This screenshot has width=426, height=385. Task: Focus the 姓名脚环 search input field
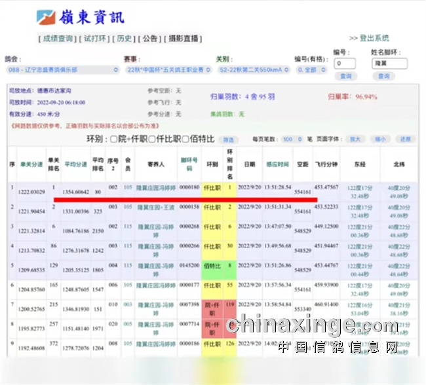[389, 64]
